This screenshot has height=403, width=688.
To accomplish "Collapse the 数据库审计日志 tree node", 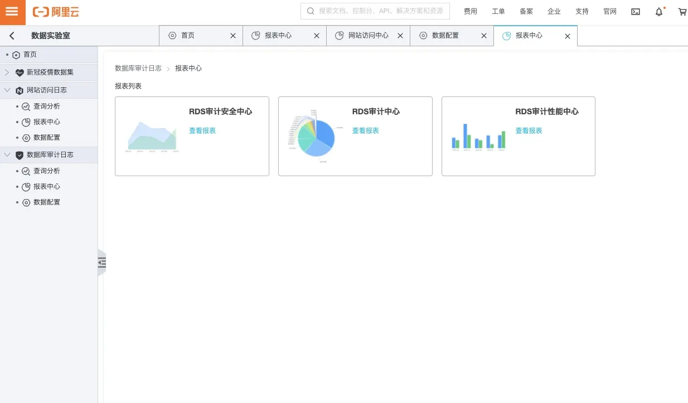I will 7,155.
